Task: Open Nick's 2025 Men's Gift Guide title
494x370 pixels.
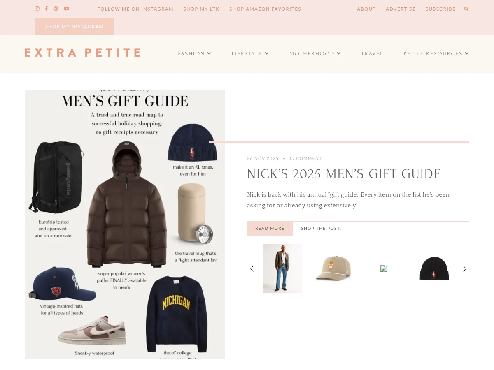Action: tap(344, 174)
